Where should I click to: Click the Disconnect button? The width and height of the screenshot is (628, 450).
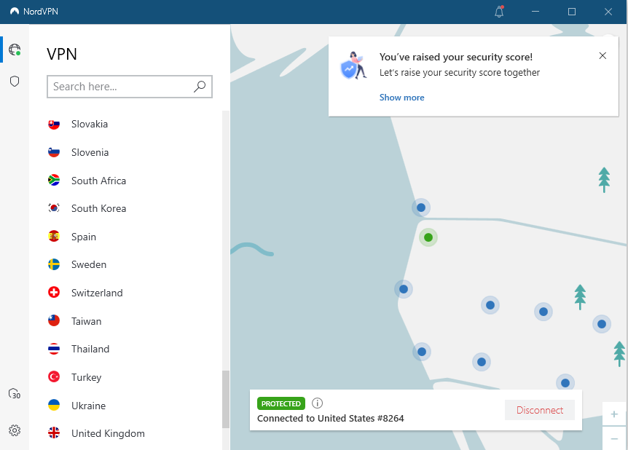coord(539,410)
